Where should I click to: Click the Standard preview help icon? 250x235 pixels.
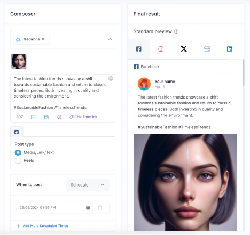point(176,31)
